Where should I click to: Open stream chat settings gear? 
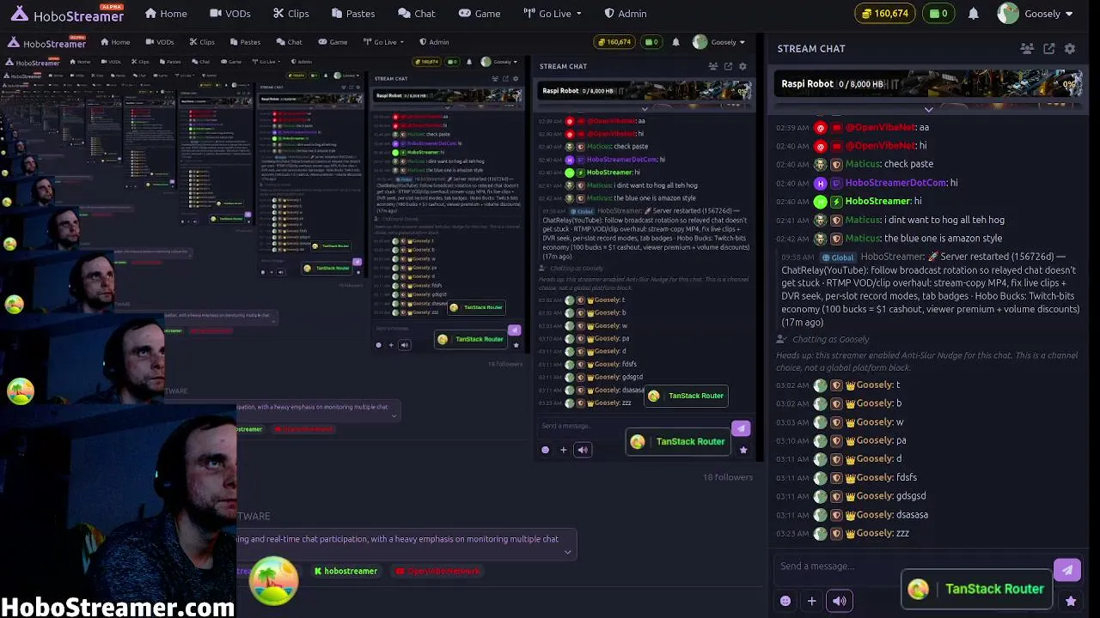tap(1070, 49)
